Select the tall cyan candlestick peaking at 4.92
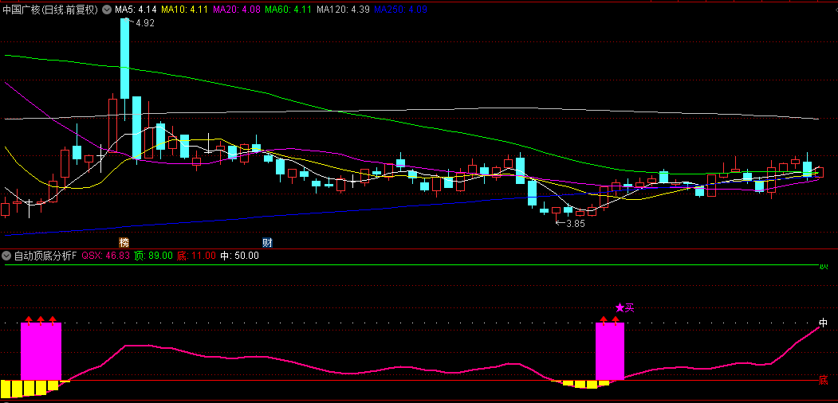The width and height of the screenshot is (838, 403). click(124, 58)
